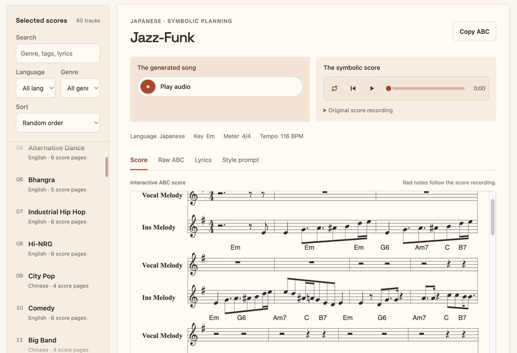Select the City Pop track
The image size is (517, 353).
click(58, 281)
